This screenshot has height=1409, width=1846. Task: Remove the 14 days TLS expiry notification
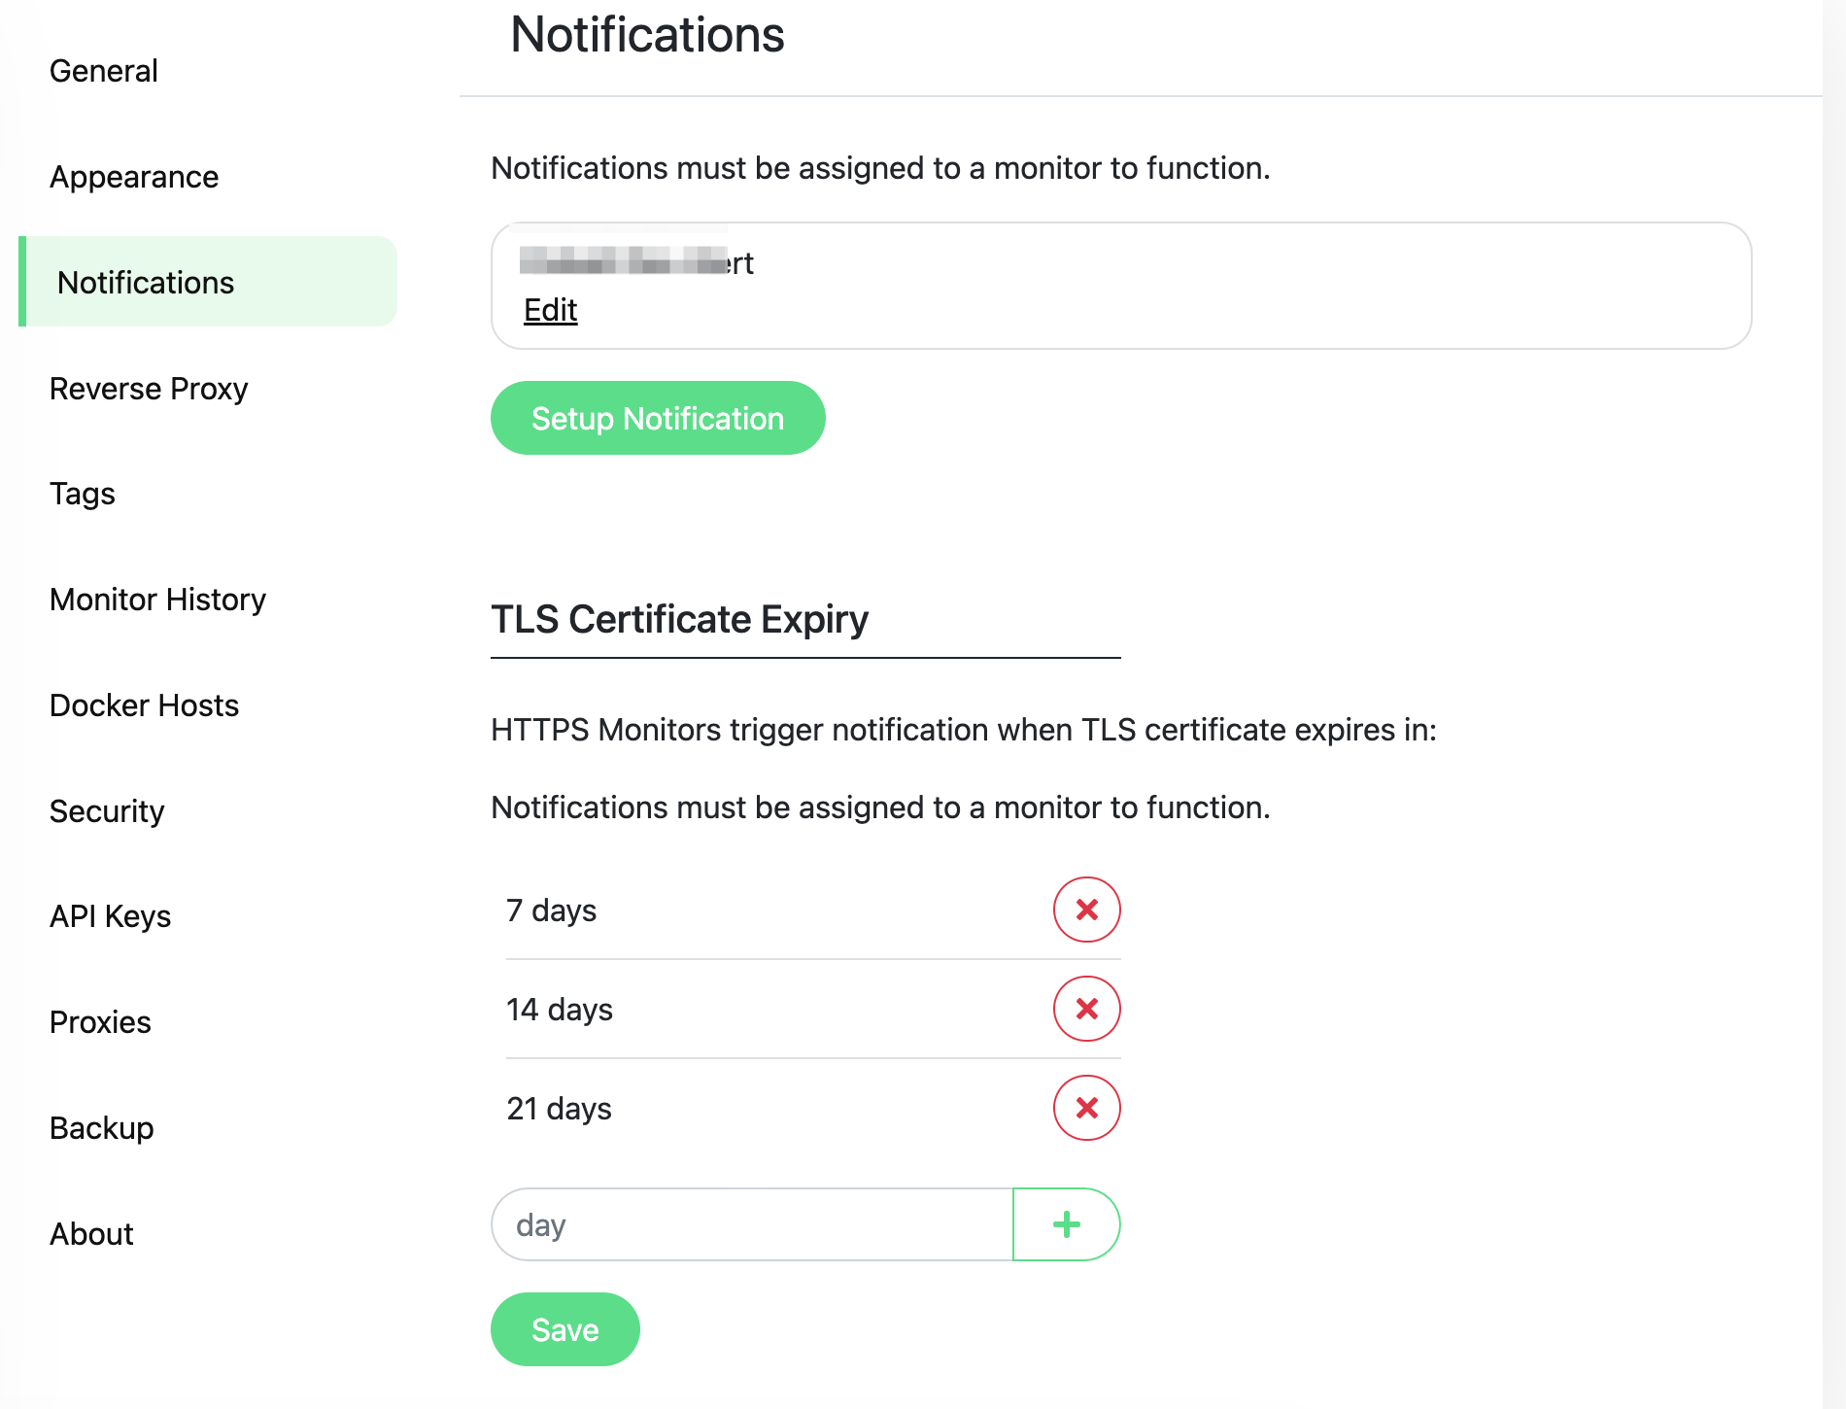(1085, 1009)
